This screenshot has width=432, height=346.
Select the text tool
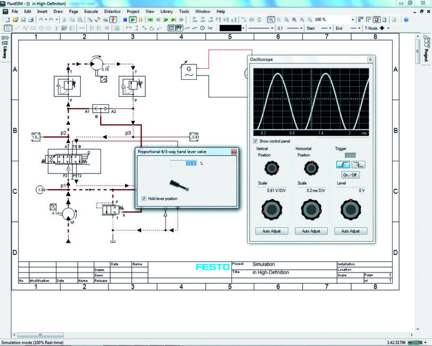click(56, 28)
